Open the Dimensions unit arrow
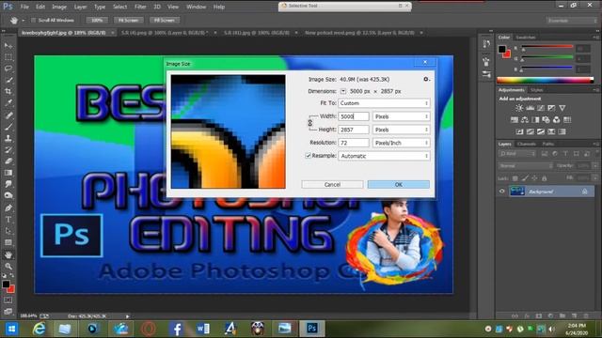Image resolution: width=602 pixels, height=338 pixels. point(343,91)
